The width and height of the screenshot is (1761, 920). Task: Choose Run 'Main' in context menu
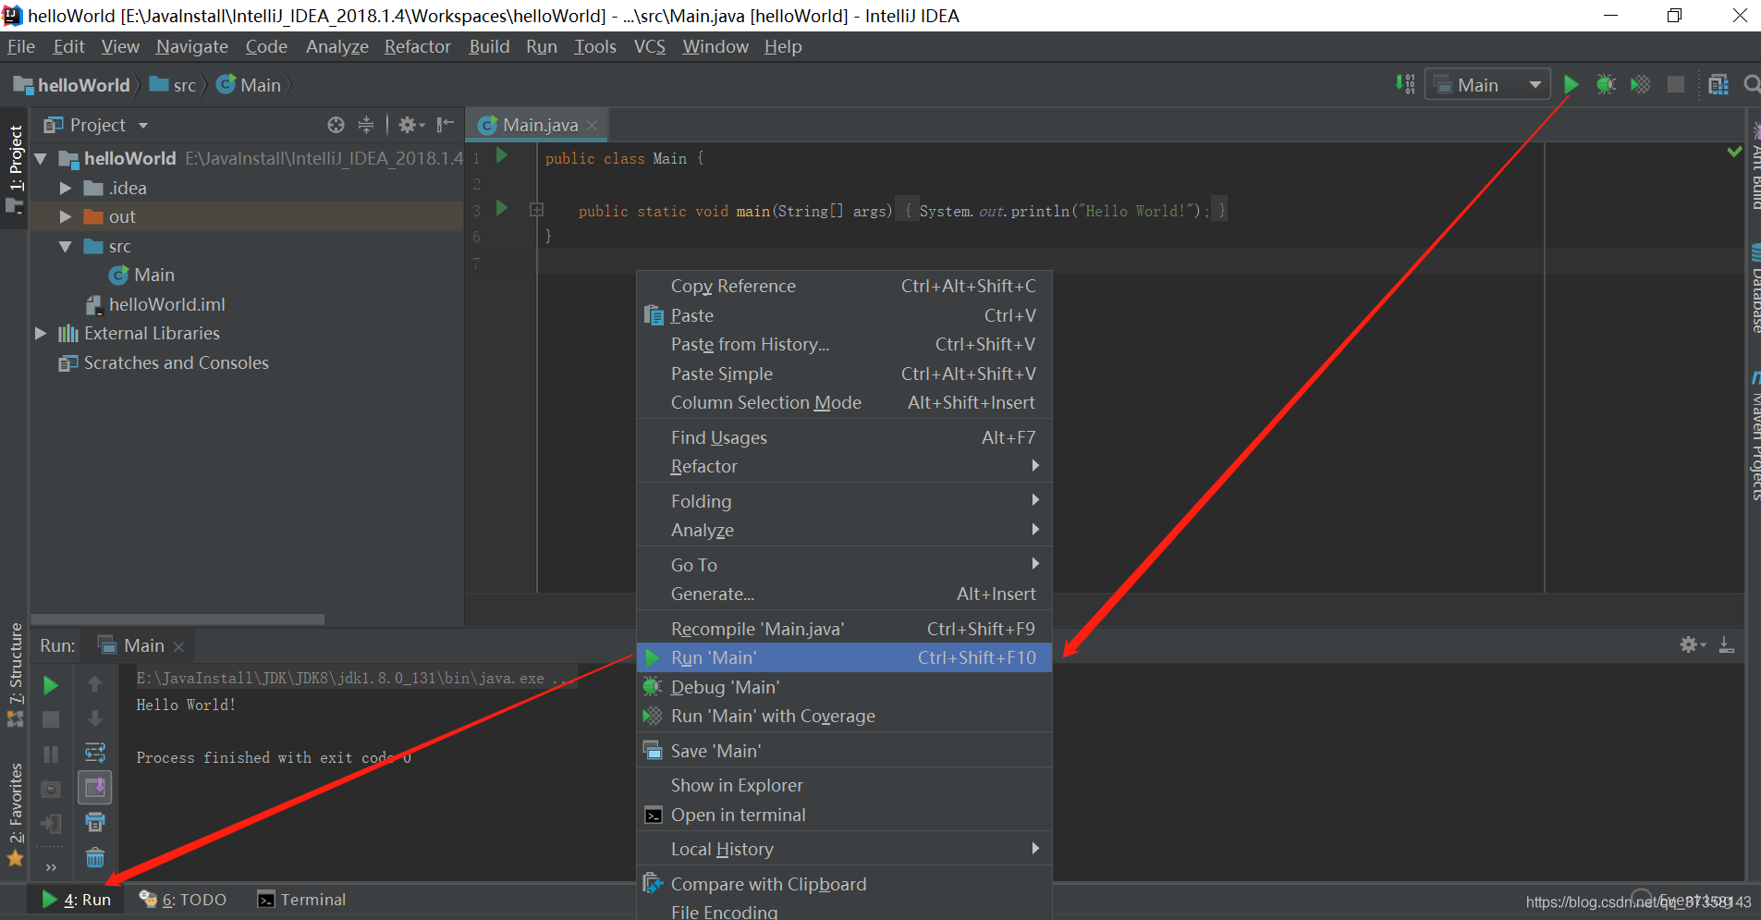(x=844, y=657)
